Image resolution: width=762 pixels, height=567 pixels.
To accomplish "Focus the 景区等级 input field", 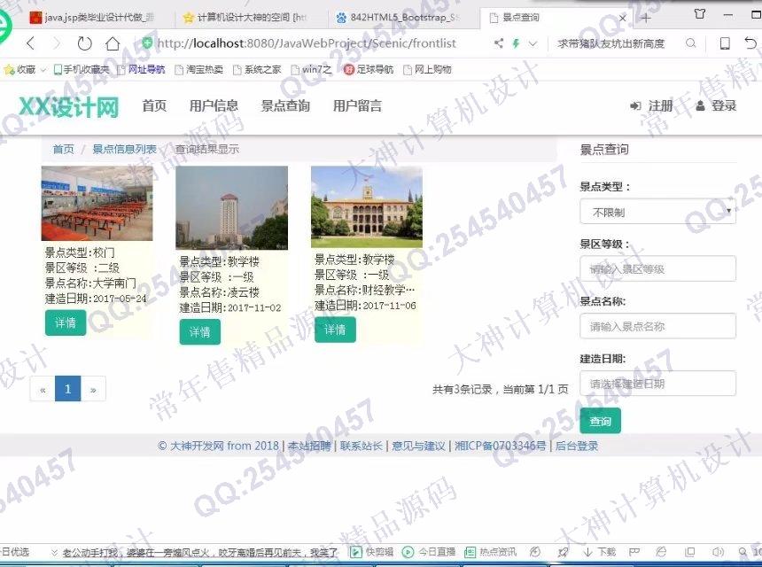I will [658, 268].
